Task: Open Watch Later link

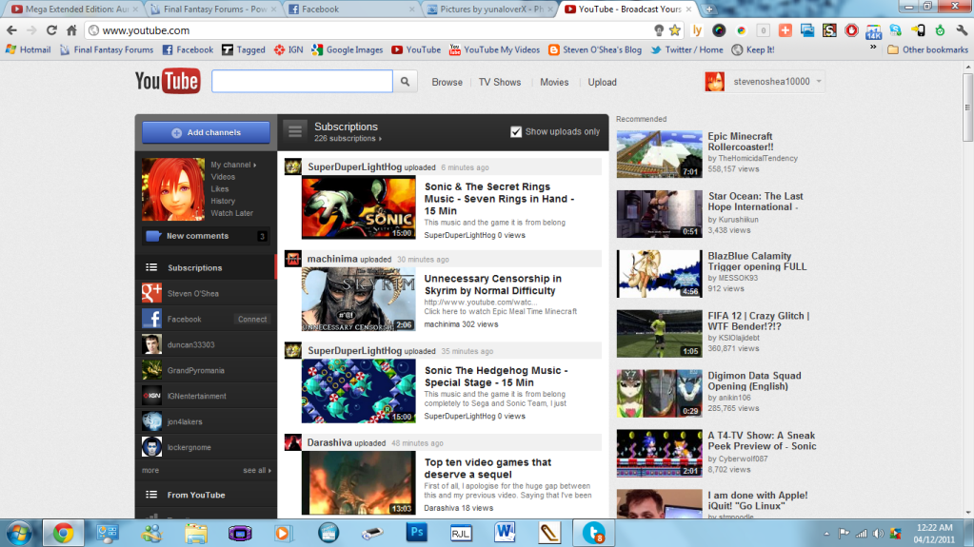Action: 231,213
